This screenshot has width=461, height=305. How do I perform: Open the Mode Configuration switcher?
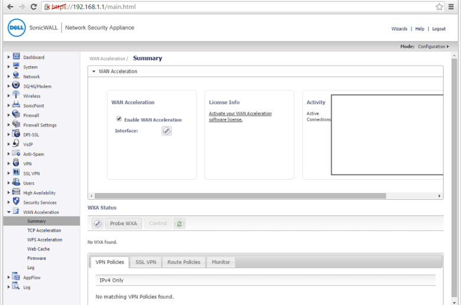click(434, 47)
